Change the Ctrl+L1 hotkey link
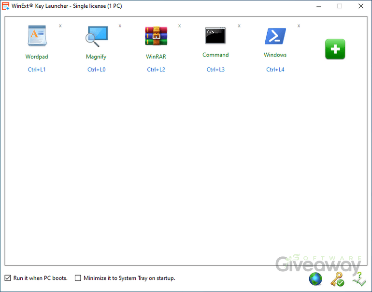 (x=37, y=70)
